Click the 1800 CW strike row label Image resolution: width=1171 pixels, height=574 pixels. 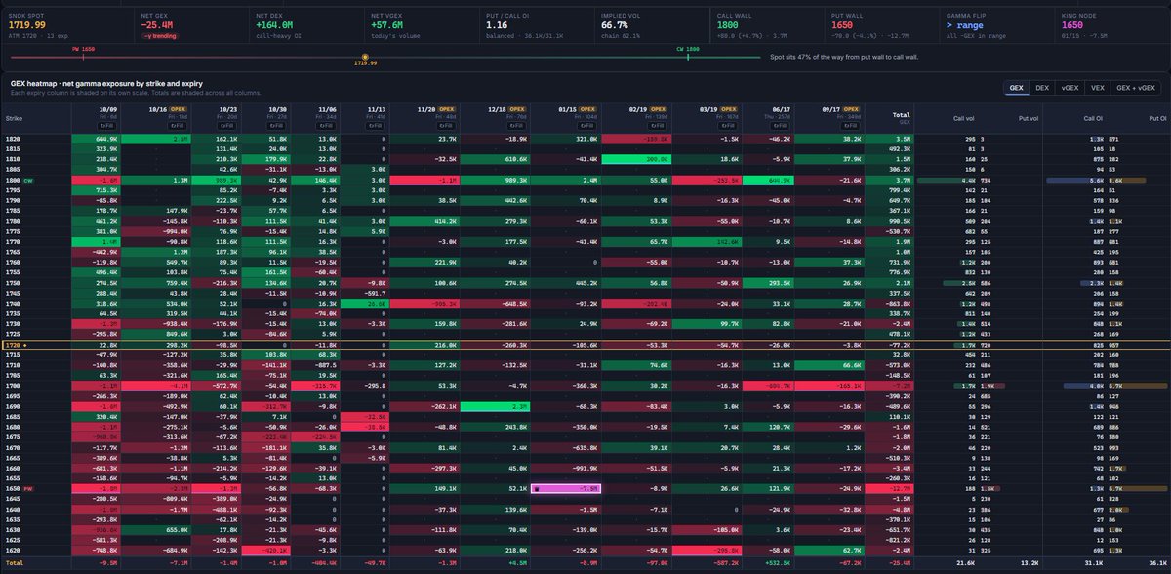coord(20,182)
